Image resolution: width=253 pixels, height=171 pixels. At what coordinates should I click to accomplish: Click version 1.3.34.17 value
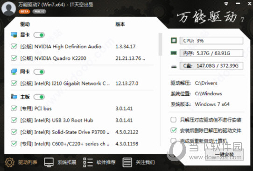(x=126, y=47)
